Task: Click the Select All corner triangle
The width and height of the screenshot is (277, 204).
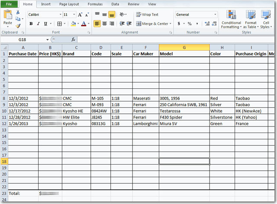Action: coord(4,48)
